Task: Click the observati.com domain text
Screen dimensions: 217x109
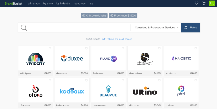Action: [x=136, y=73]
